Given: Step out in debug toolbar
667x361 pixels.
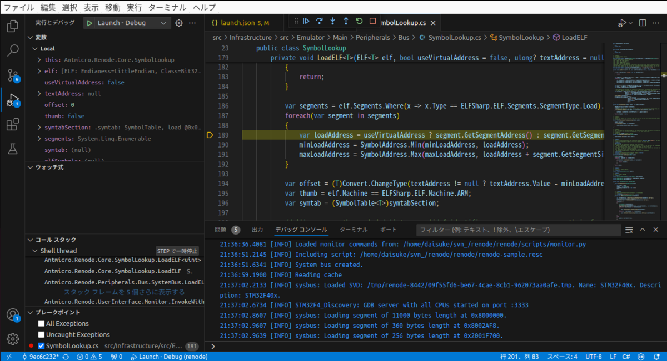Looking at the screenshot, I should point(346,21).
